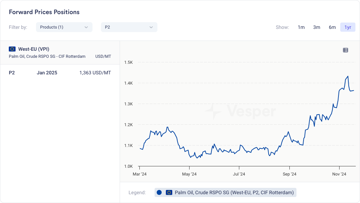Open the P2 position dropdown

129,27
